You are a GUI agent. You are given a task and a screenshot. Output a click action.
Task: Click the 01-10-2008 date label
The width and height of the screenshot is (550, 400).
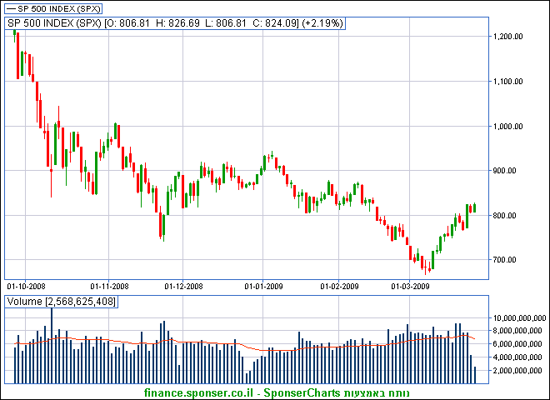[x=26, y=287]
